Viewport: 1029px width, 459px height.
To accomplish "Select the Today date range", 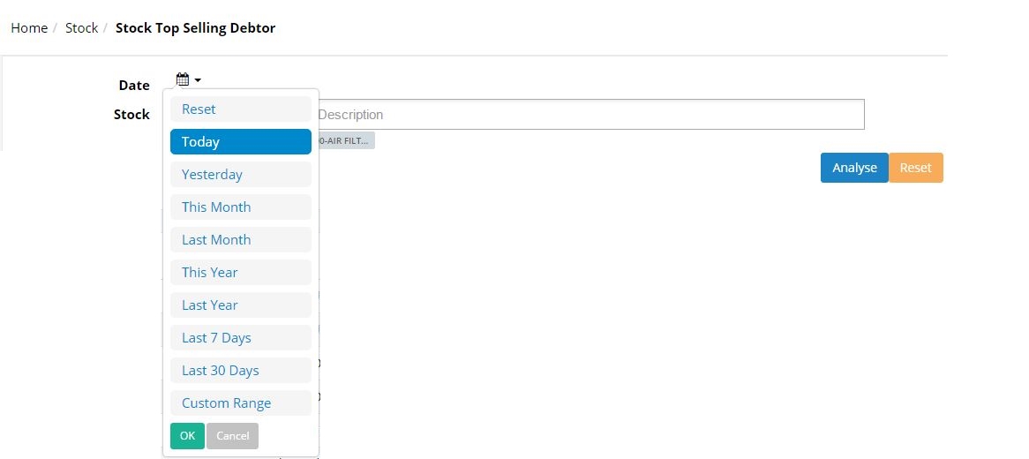I will click(241, 142).
